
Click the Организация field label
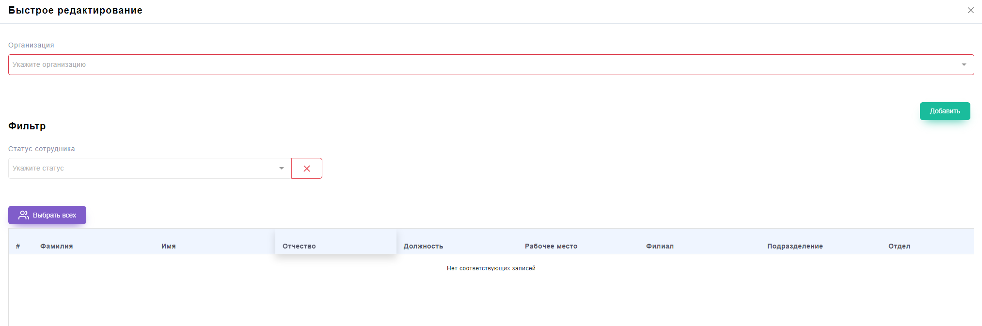[x=31, y=45]
